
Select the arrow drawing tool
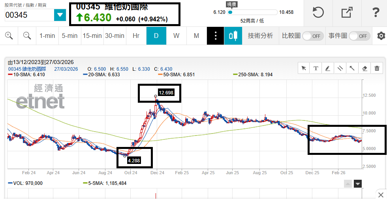point(352,68)
